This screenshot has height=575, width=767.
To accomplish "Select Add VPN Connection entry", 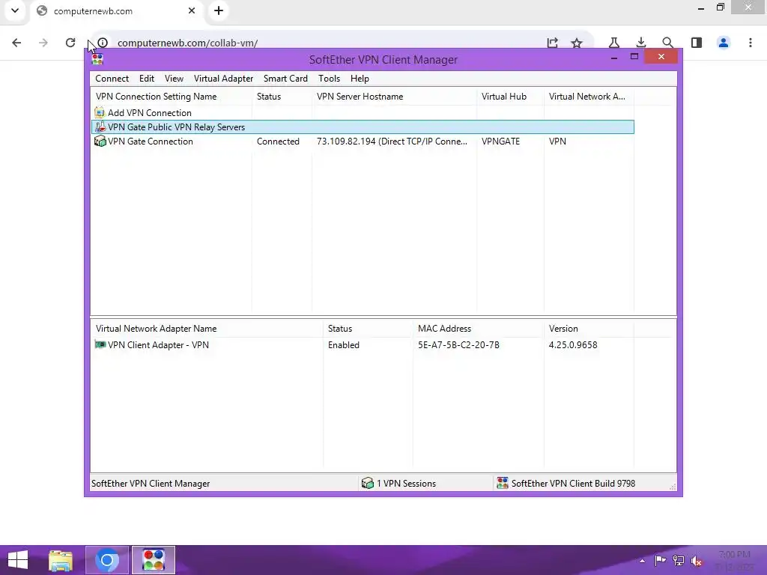I will click(150, 113).
